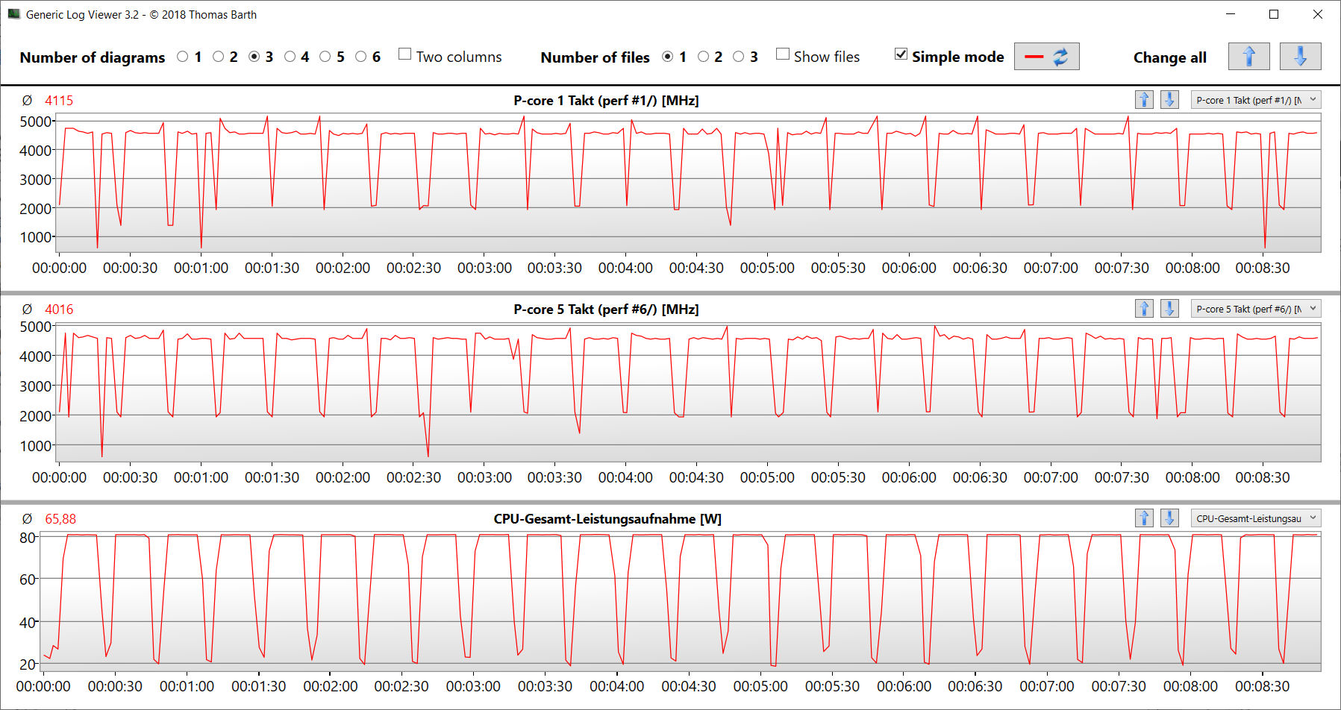
Task: Maximize the Generic Log Viewer window
Action: click(x=1274, y=14)
